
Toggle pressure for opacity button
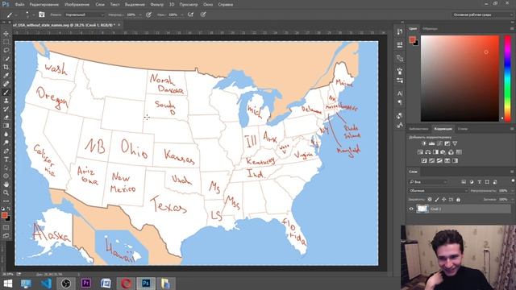point(148,14)
